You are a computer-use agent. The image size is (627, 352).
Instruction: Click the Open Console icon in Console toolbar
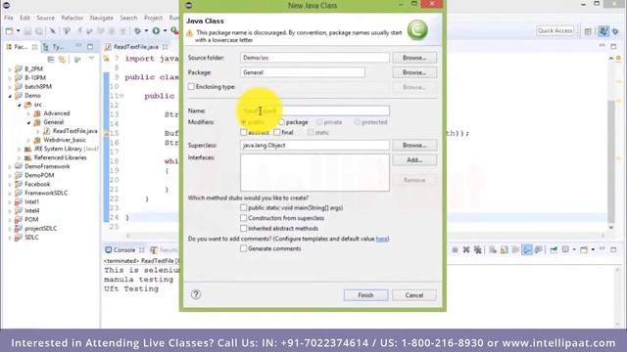(584, 250)
